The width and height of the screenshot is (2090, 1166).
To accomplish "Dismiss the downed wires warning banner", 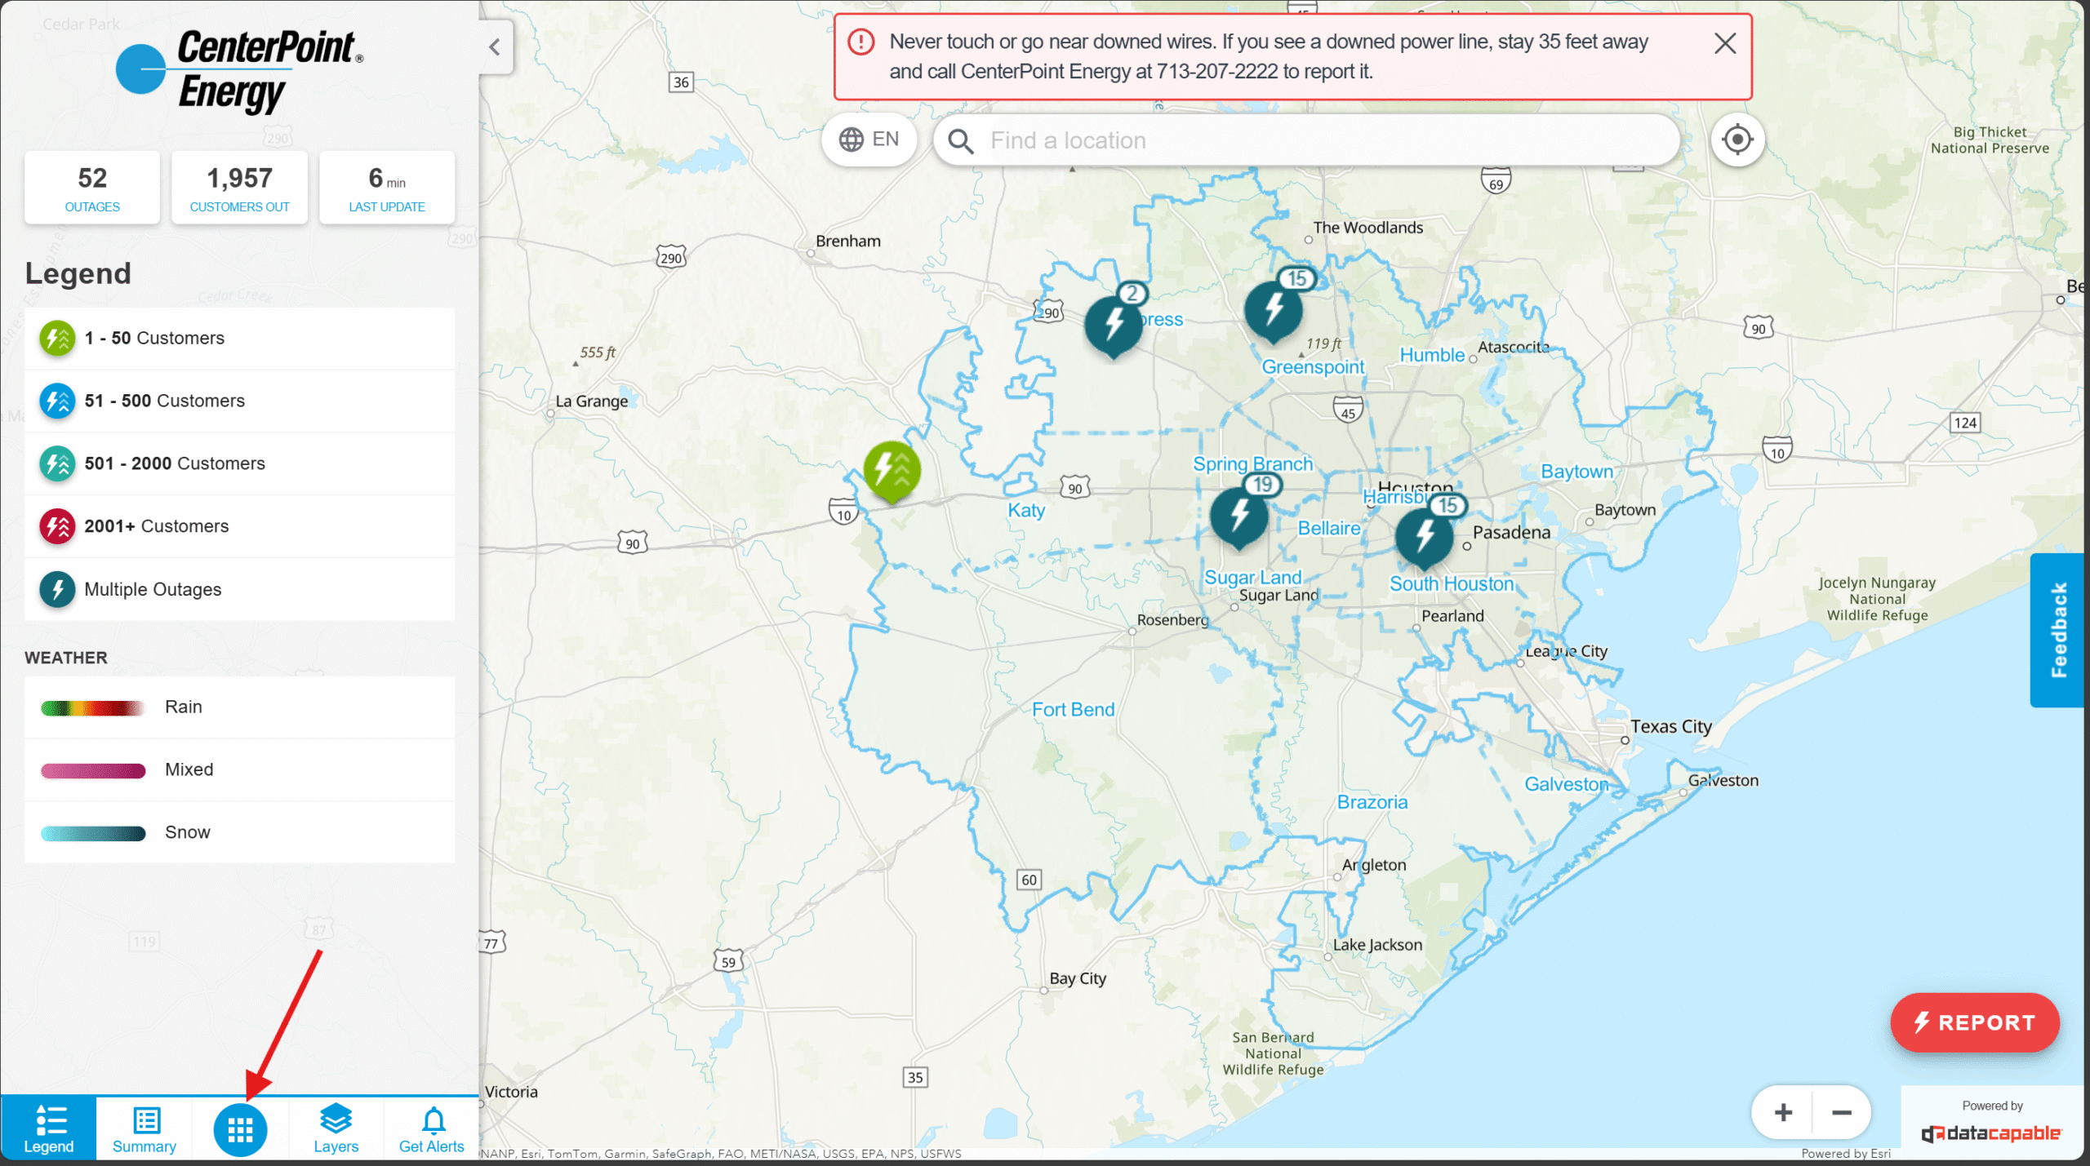I will point(1723,43).
